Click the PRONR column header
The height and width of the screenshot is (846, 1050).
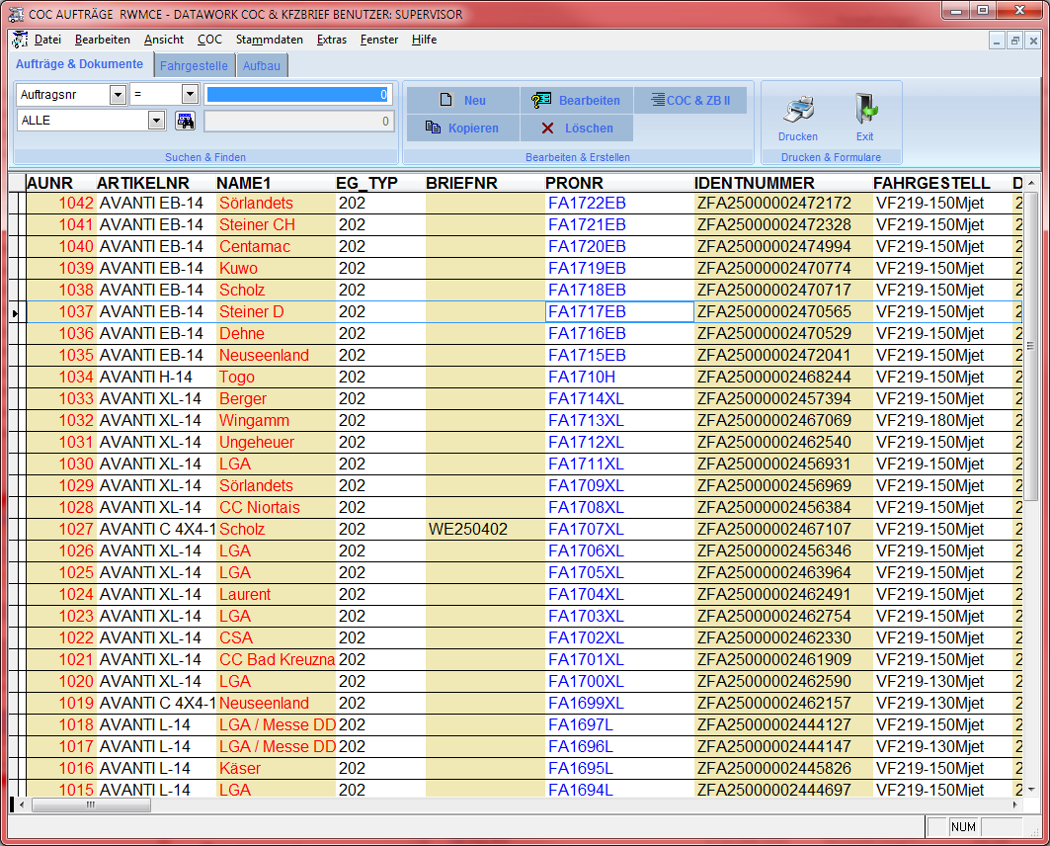coord(618,183)
